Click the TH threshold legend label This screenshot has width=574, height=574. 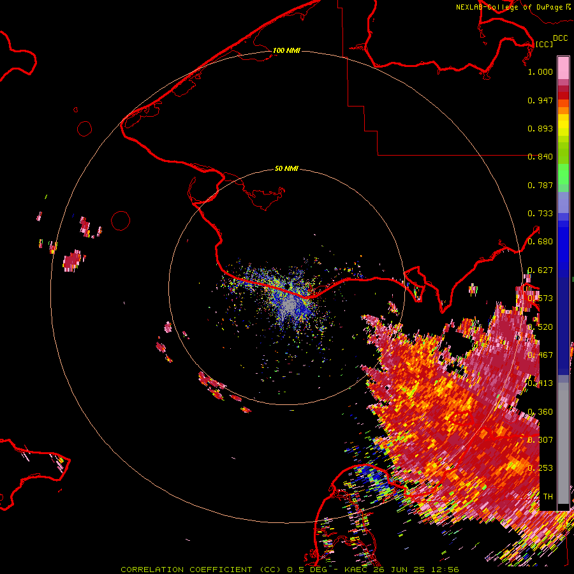(x=548, y=497)
